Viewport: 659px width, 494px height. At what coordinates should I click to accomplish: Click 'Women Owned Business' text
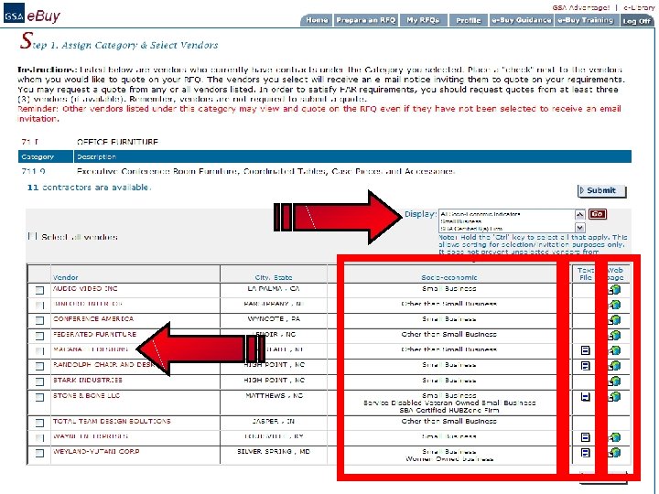(x=449, y=459)
